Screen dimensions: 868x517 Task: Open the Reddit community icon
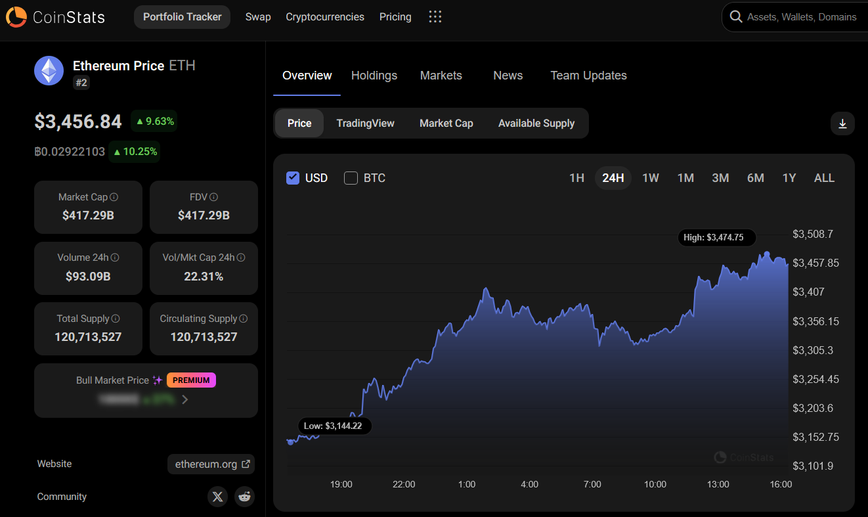(x=245, y=497)
